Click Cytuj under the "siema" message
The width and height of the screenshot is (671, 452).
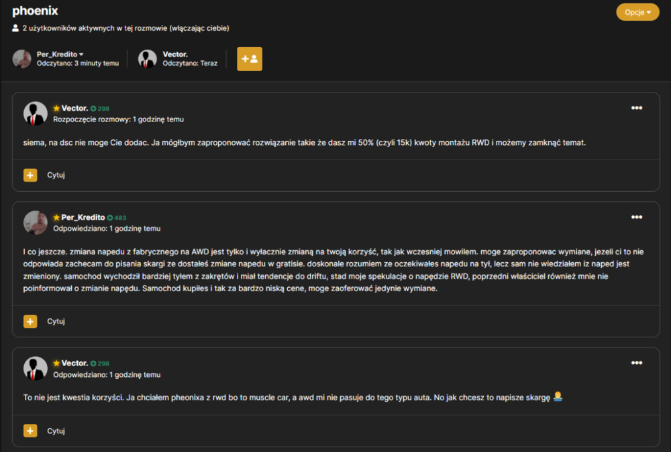point(56,175)
